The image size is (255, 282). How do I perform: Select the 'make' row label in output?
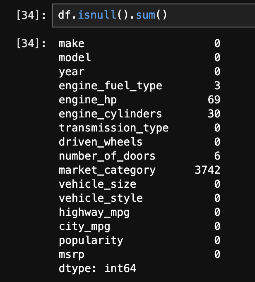pos(72,43)
